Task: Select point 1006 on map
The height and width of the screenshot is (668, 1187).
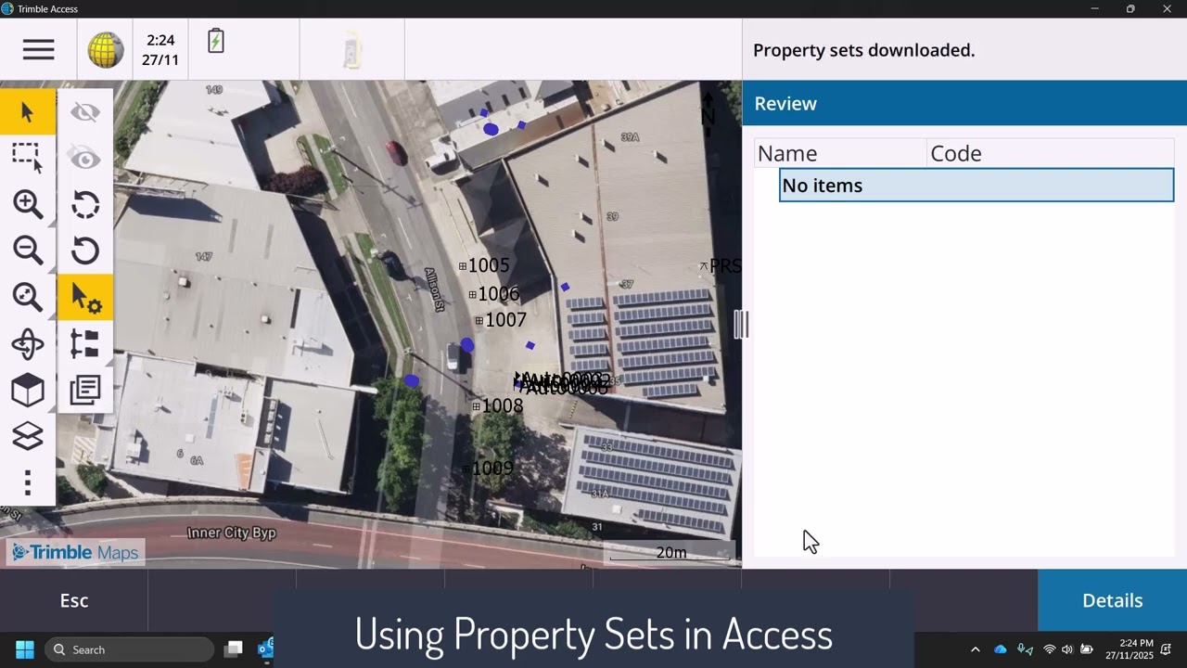Action: (493, 294)
